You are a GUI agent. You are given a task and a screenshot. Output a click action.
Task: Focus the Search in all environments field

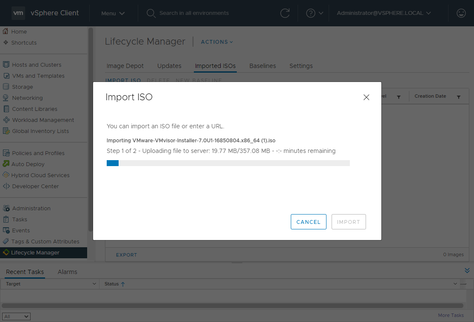coord(194,13)
